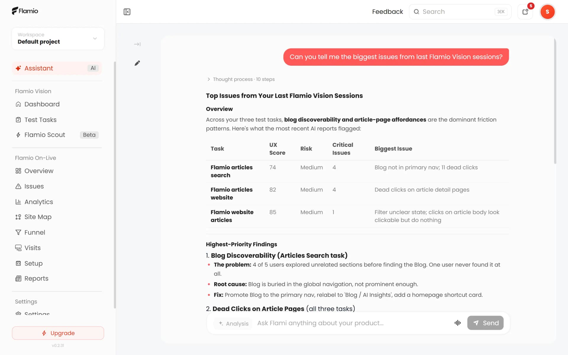Screen dimensions: 568x355
Task: Click UX score 74 cell
Action: coord(272,167)
